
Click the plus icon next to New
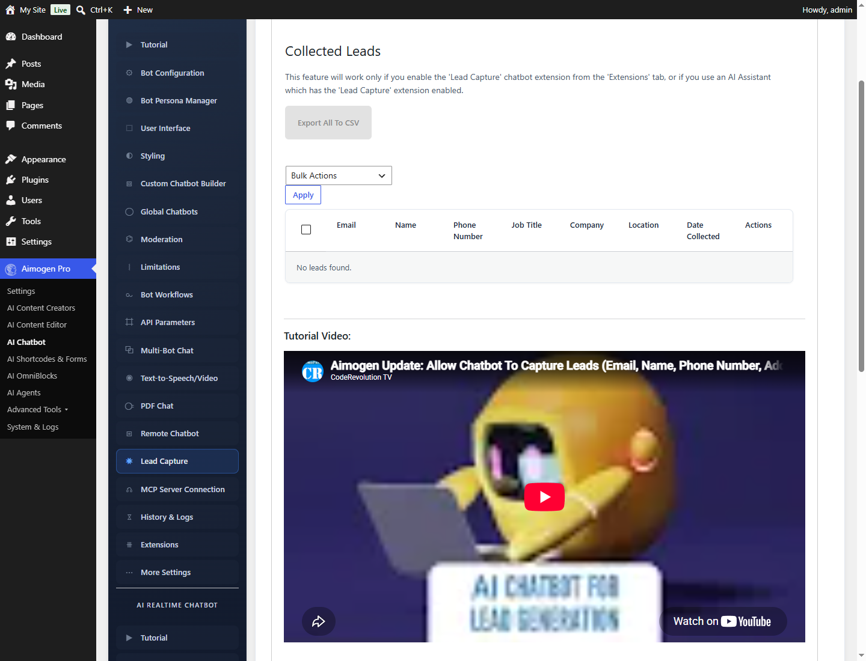click(127, 10)
